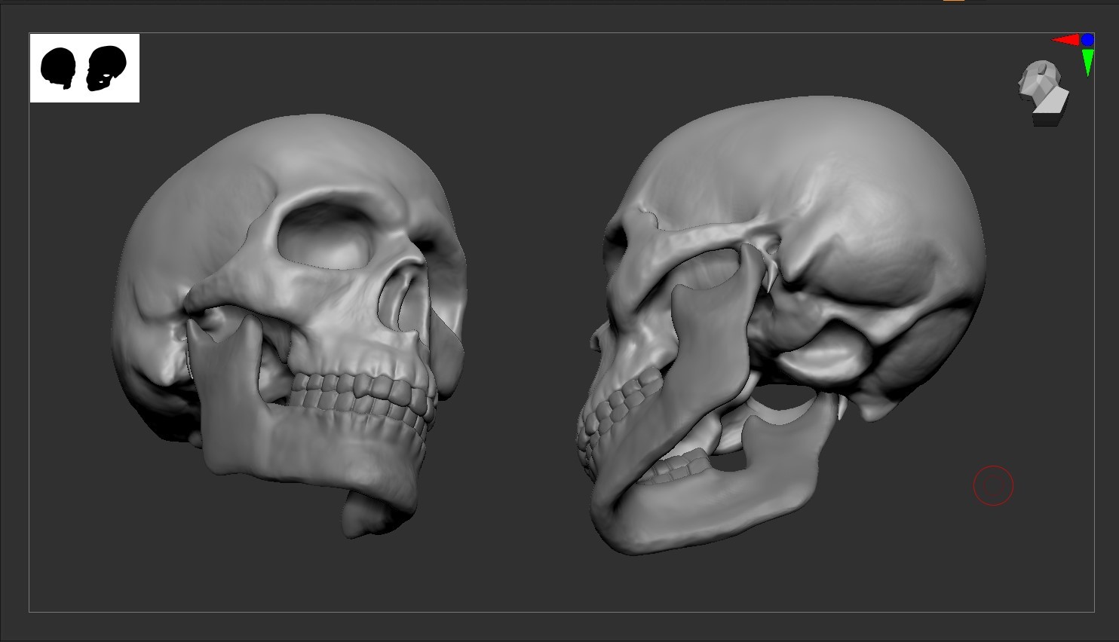Click the green Y-axis cone on the gizmo
The width and height of the screenshot is (1119, 642).
coord(1087,63)
